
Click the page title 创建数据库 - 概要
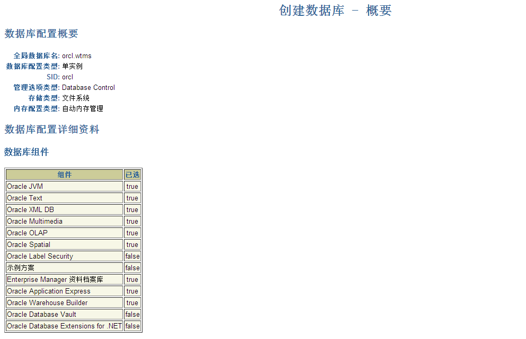click(x=335, y=11)
